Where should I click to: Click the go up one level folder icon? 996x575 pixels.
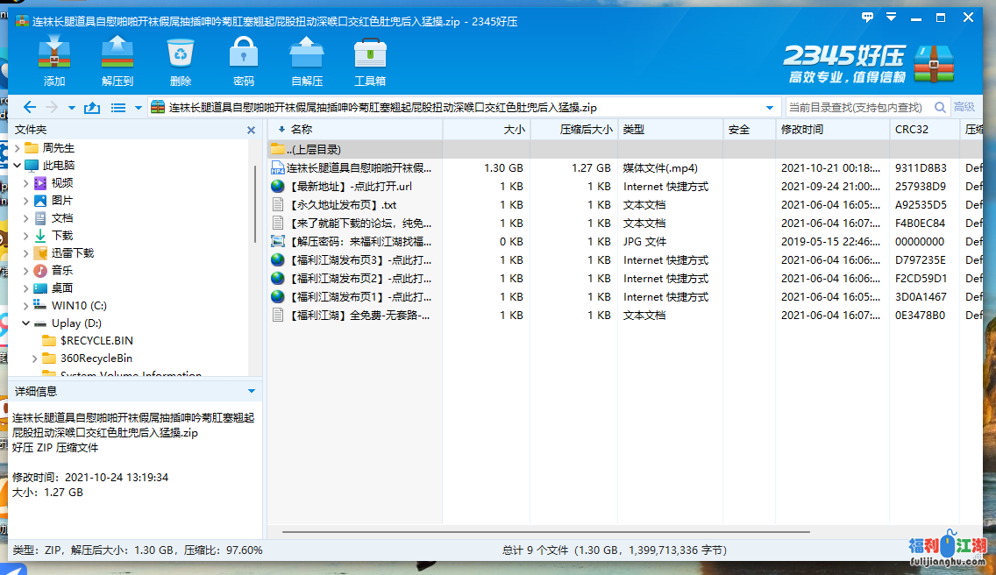pyautogui.click(x=92, y=108)
